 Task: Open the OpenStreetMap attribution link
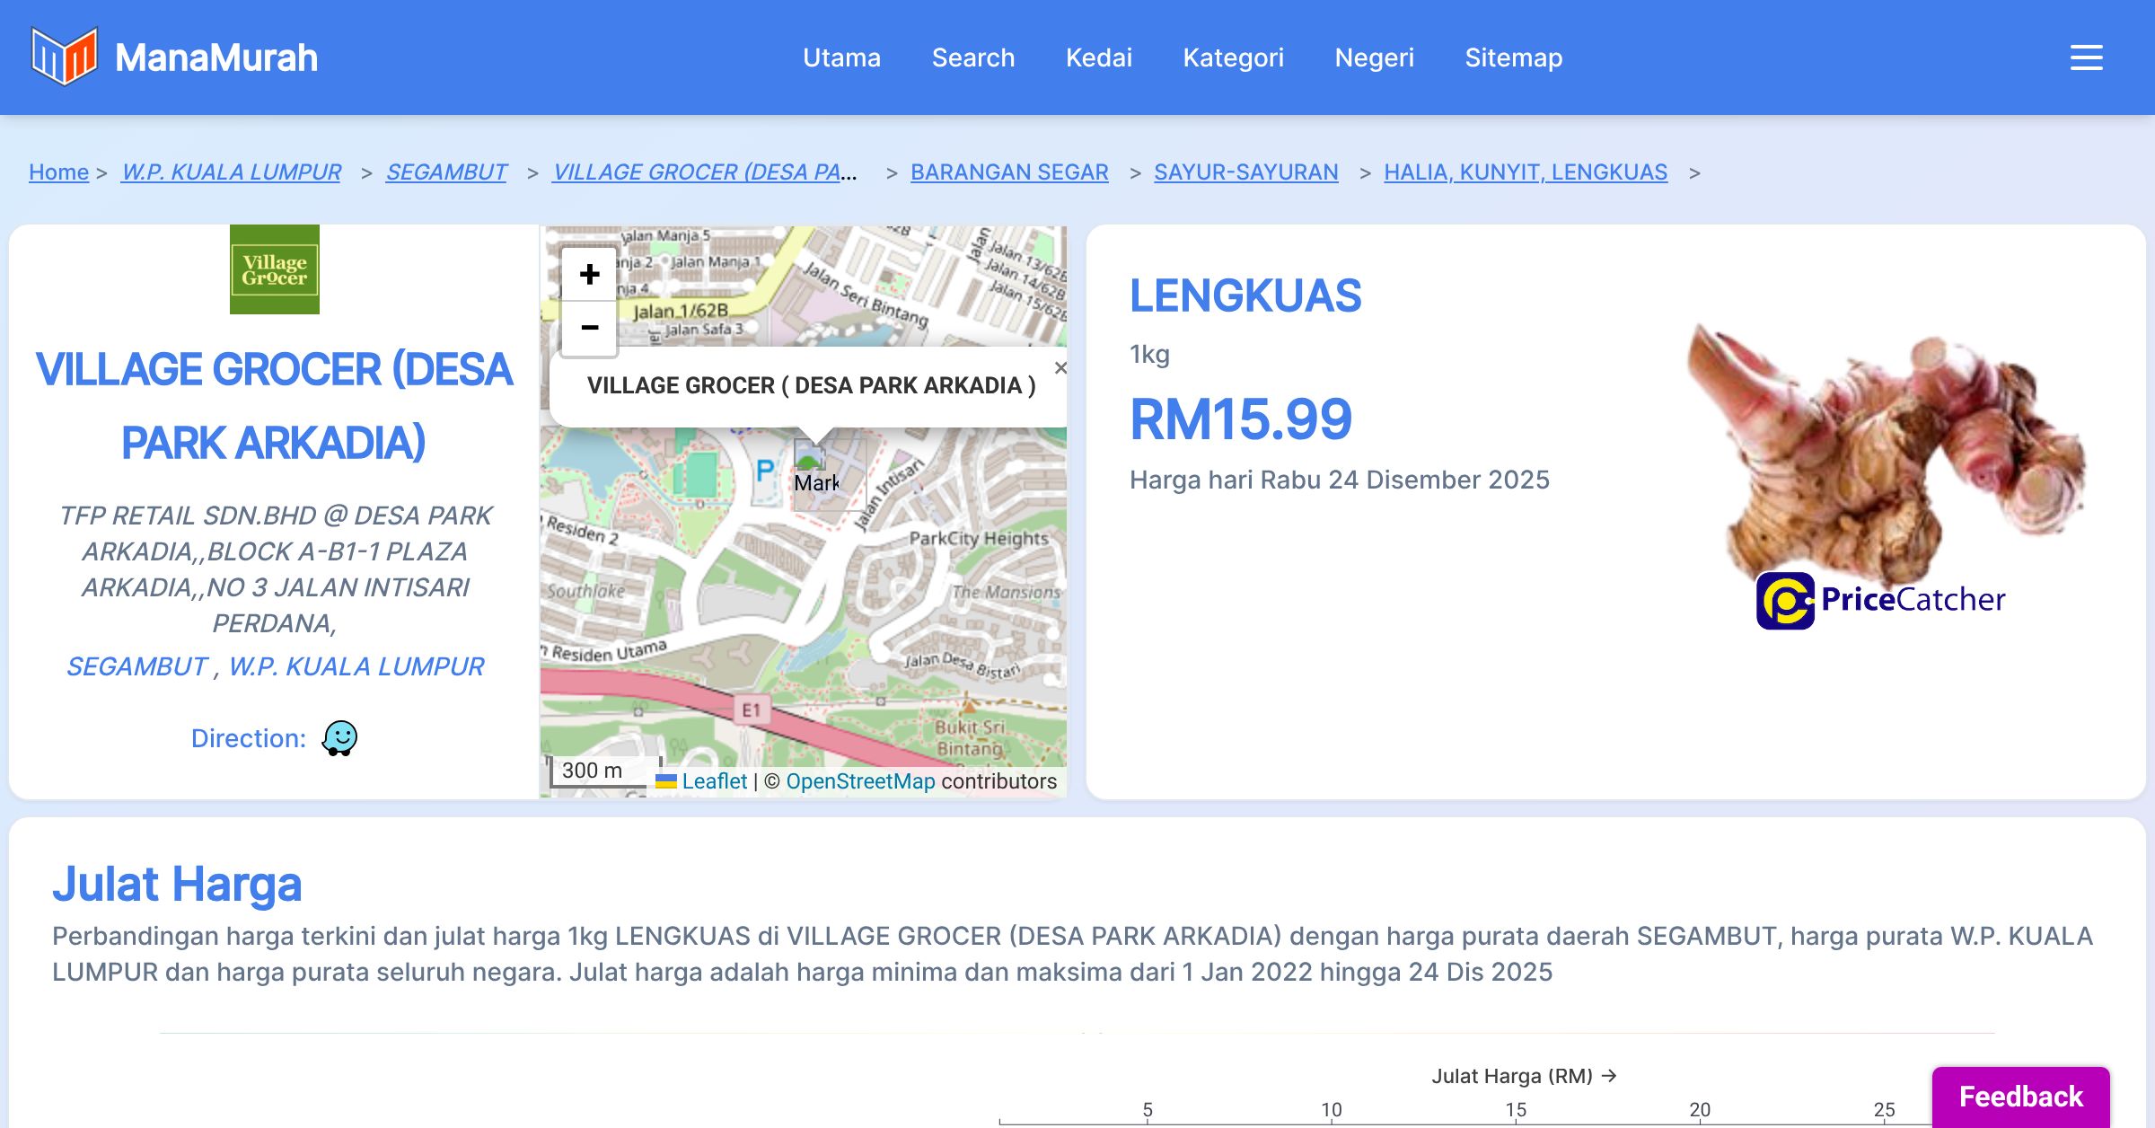click(x=860, y=781)
